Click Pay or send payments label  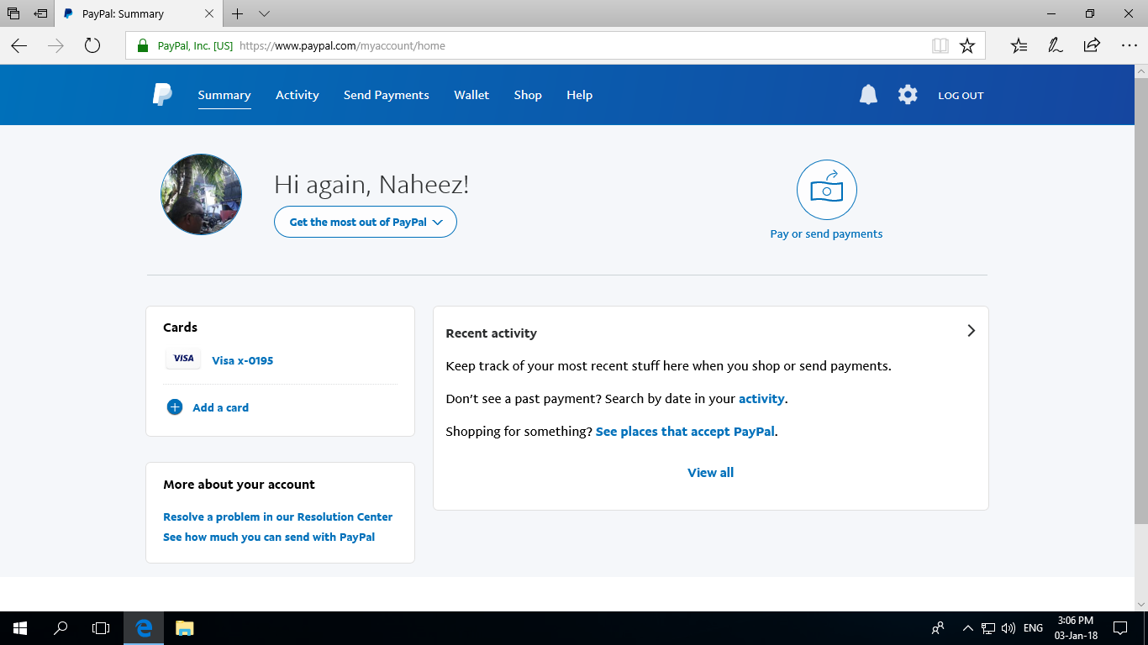coord(826,234)
